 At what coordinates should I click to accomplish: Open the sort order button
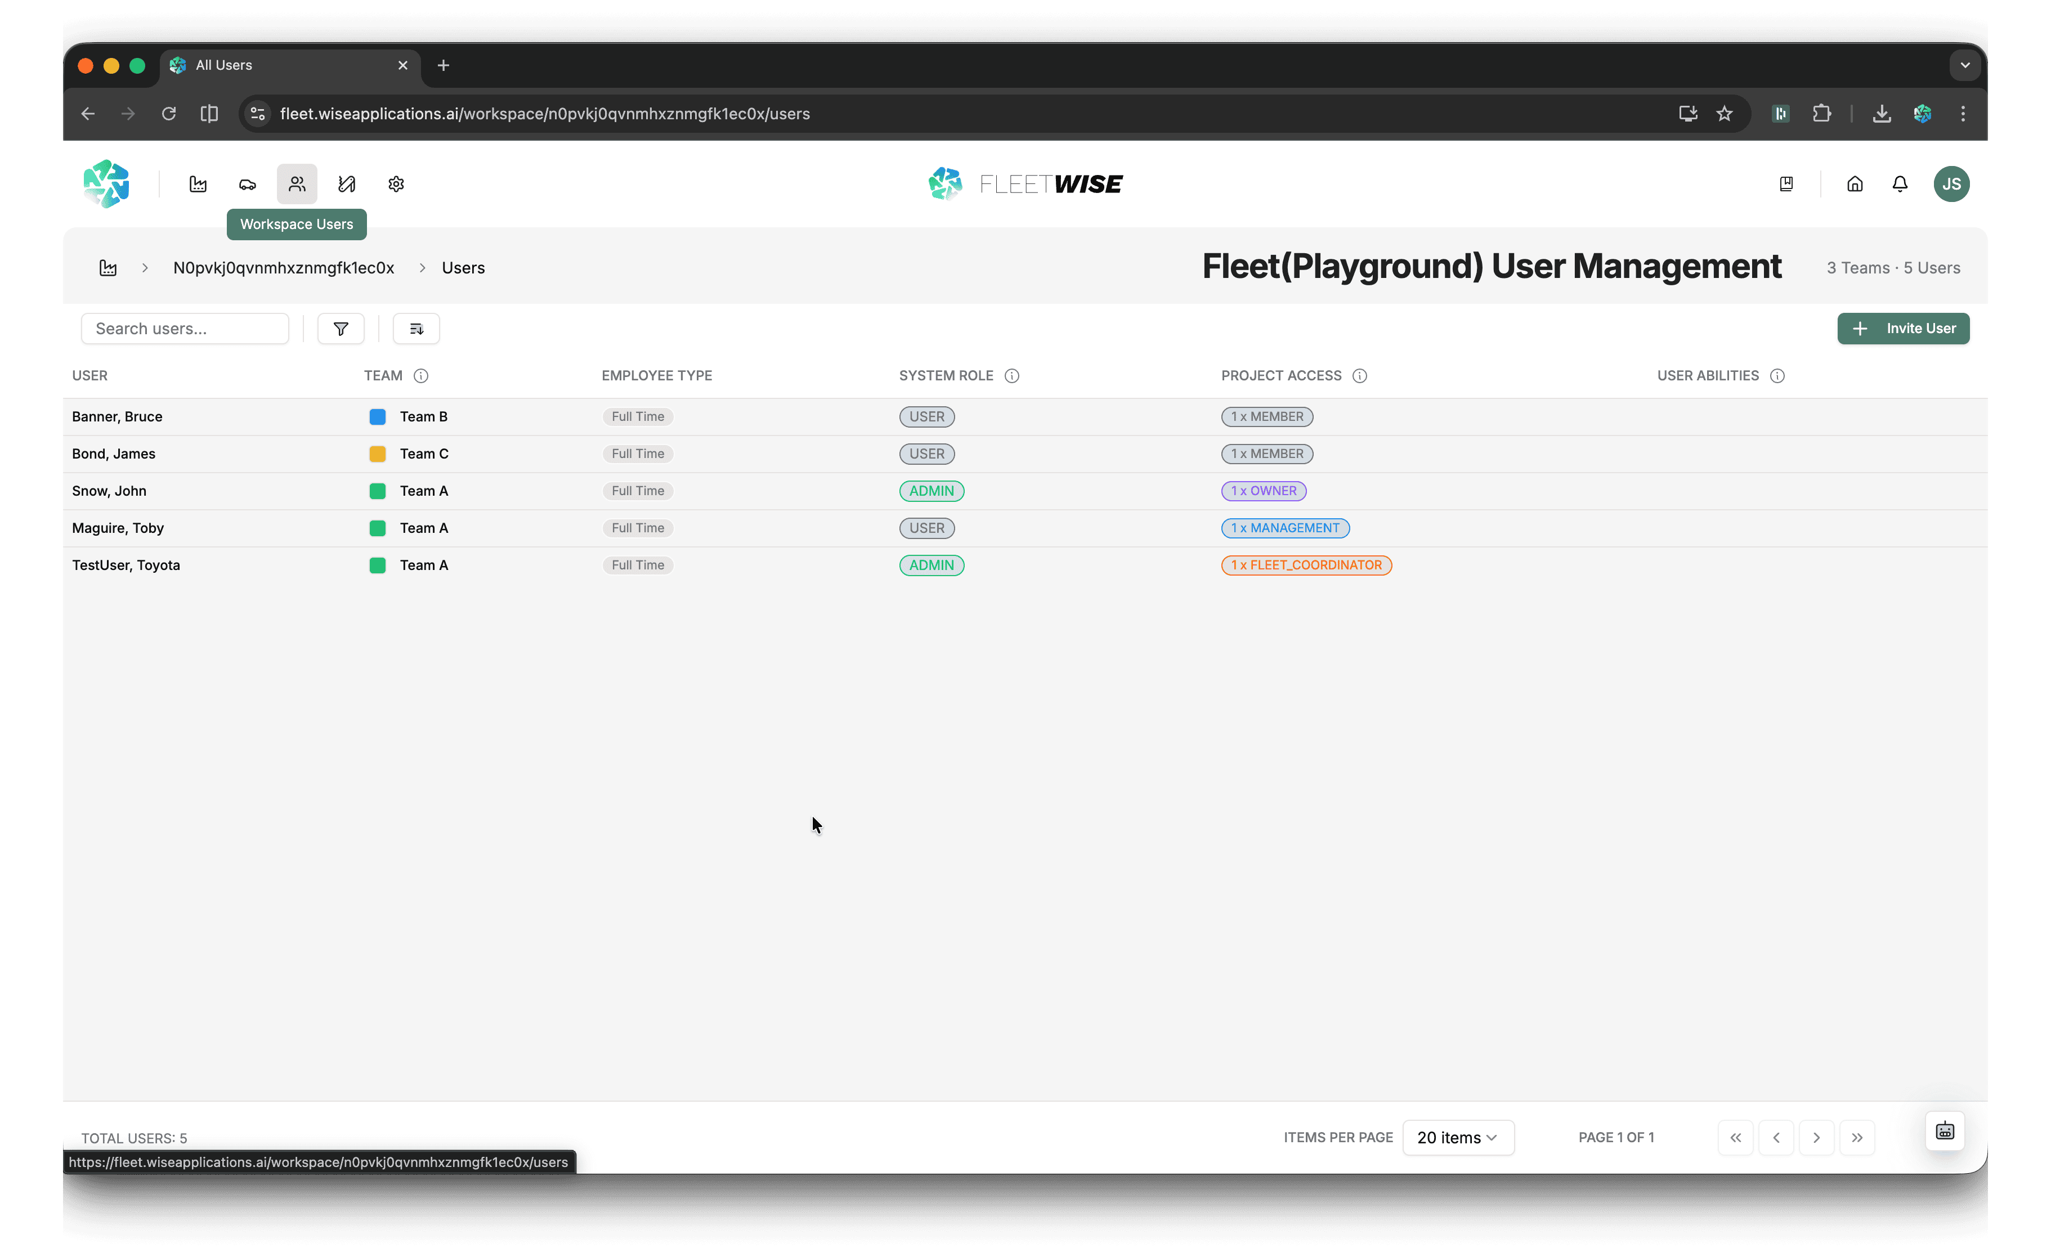point(416,329)
